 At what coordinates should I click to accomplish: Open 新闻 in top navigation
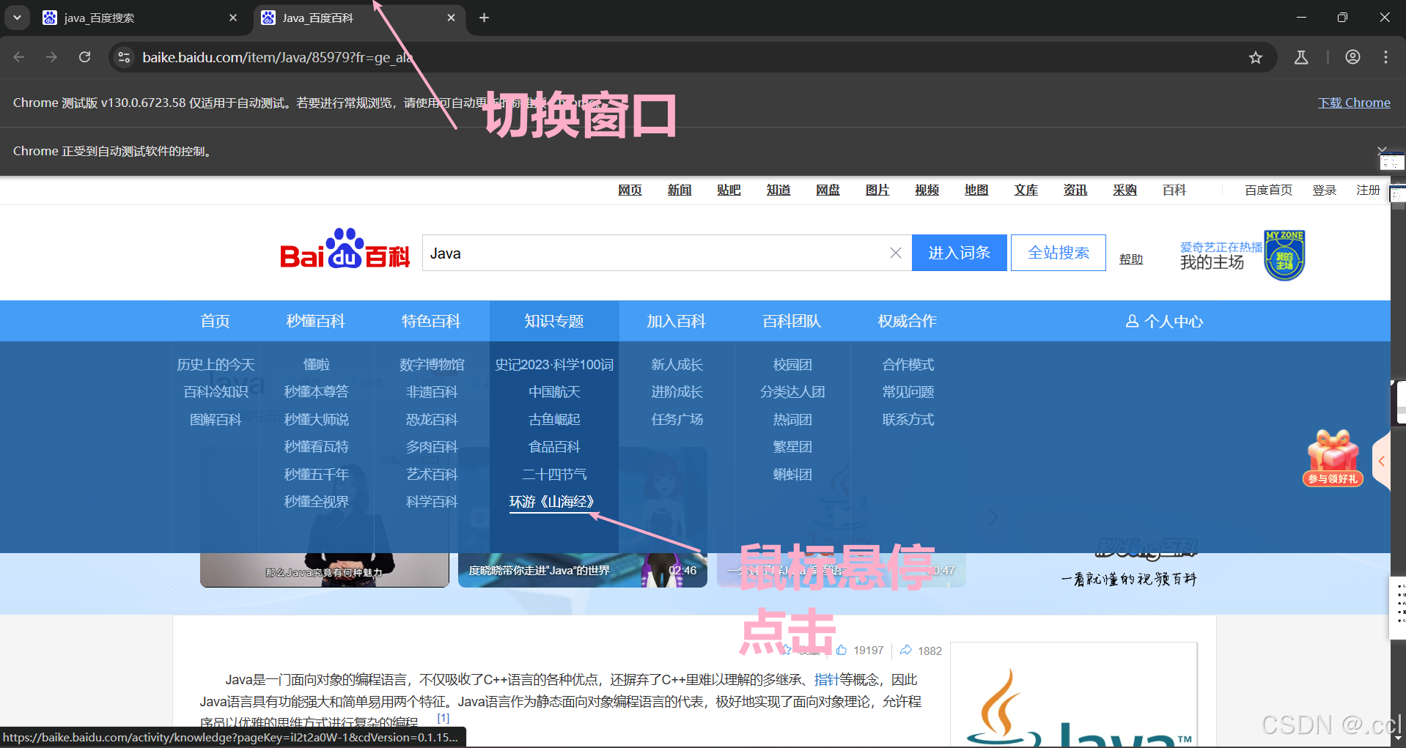click(680, 190)
